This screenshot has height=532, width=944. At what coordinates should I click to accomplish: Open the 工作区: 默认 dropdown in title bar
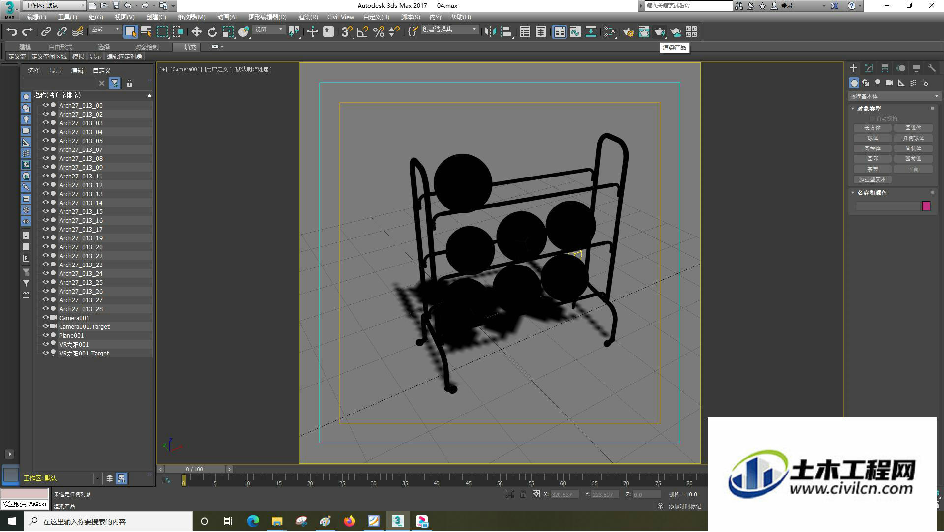click(x=54, y=6)
